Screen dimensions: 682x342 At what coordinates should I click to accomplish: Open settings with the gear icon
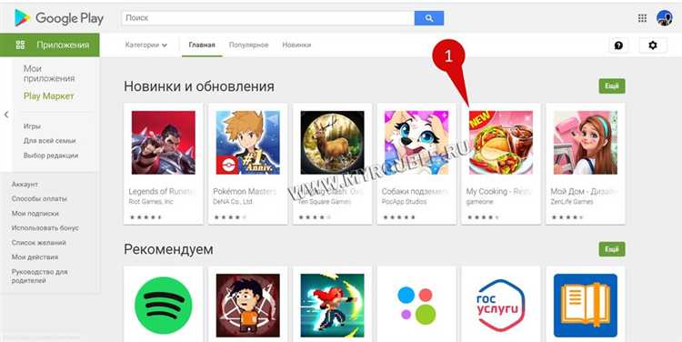(652, 45)
